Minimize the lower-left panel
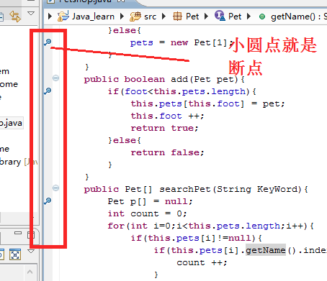 [x=18, y=233]
